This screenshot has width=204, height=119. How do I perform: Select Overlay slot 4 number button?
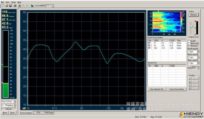pos(190,88)
